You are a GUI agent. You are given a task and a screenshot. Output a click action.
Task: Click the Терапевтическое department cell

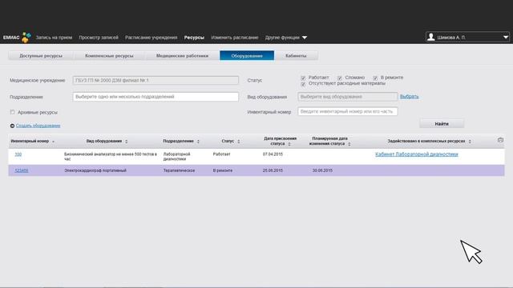click(x=179, y=170)
